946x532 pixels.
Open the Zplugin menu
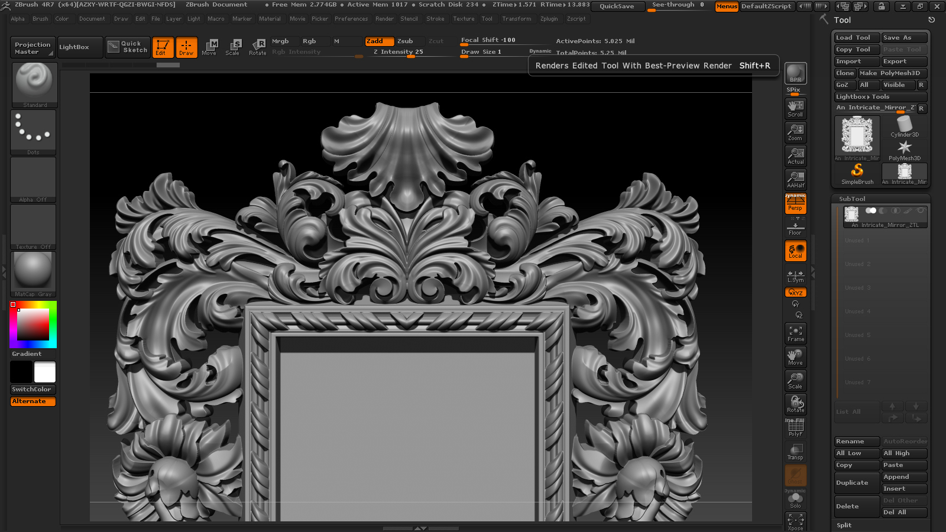click(549, 19)
